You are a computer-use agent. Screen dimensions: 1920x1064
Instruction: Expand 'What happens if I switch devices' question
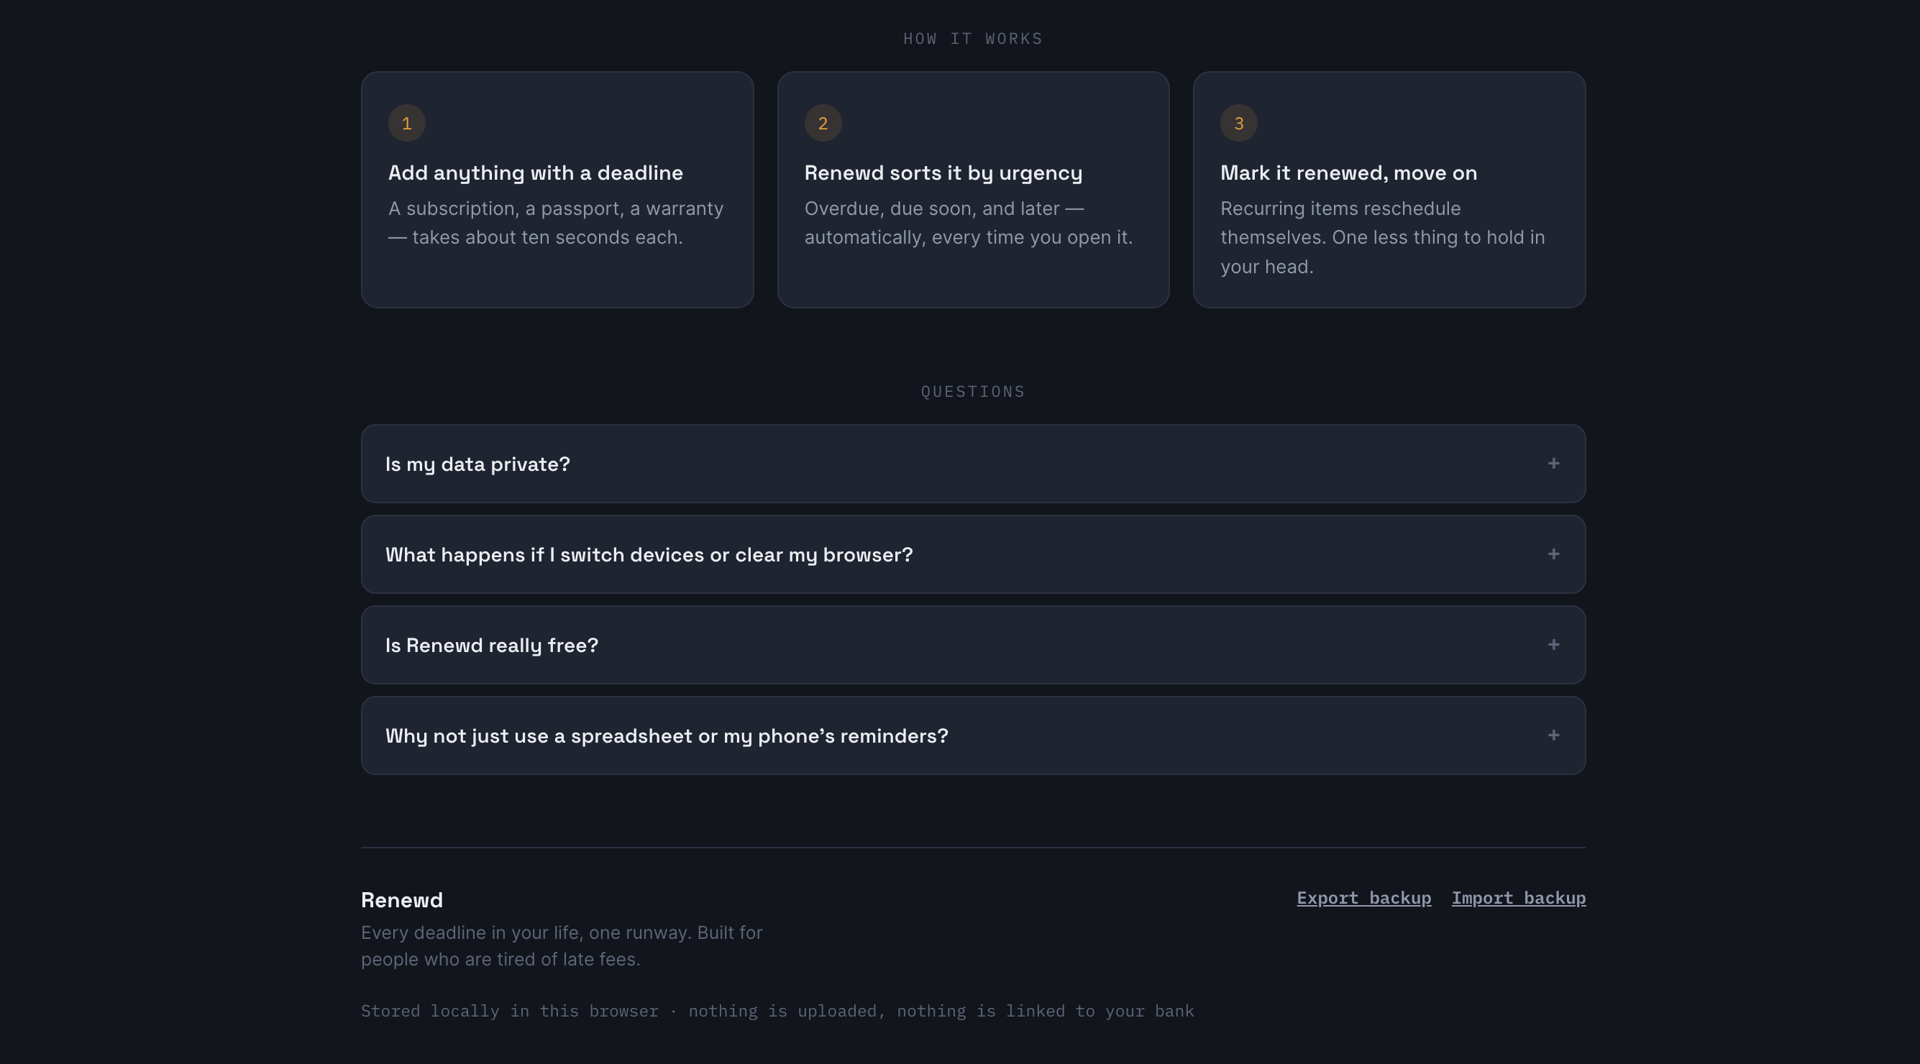click(973, 554)
